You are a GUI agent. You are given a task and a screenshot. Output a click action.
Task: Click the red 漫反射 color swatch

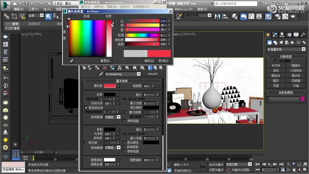coord(109,86)
